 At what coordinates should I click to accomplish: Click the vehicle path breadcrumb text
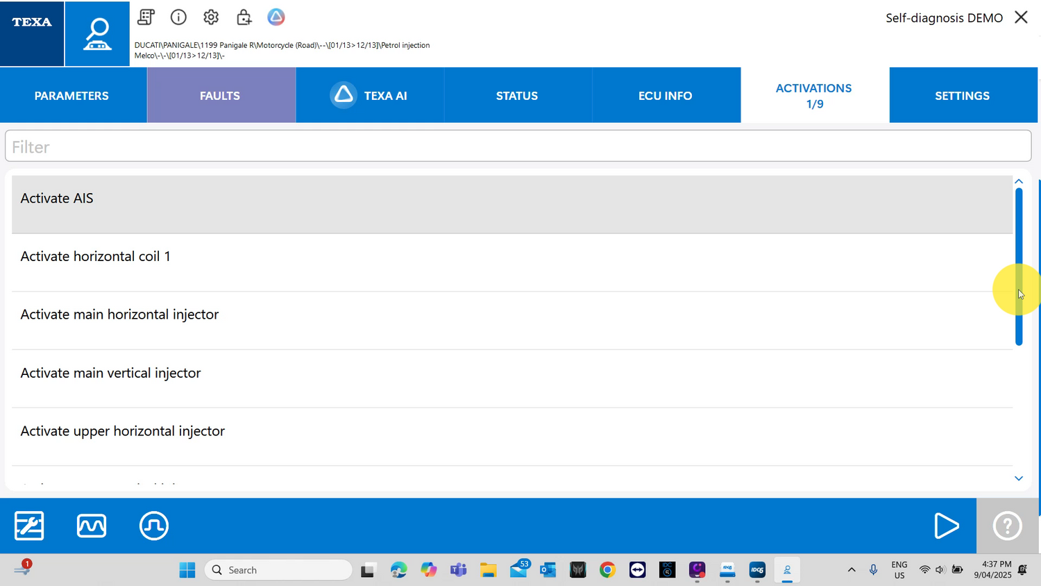pos(282,50)
